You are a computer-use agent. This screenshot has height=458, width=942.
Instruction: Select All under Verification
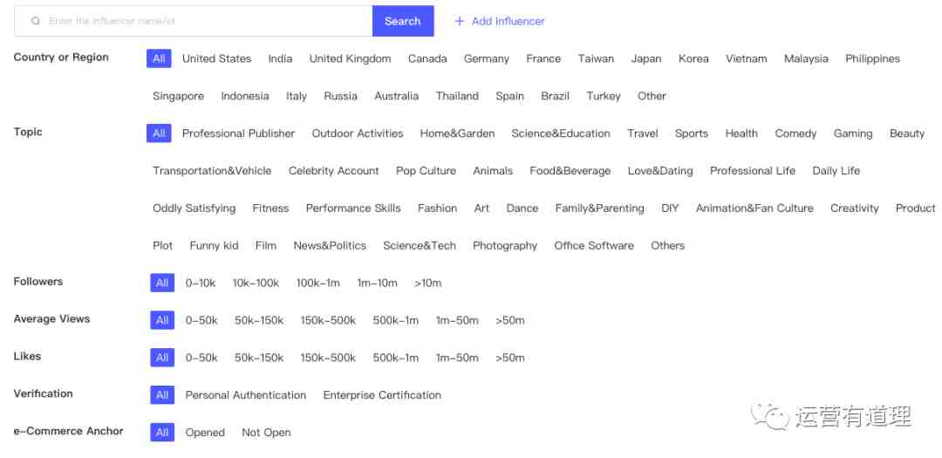tap(162, 395)
